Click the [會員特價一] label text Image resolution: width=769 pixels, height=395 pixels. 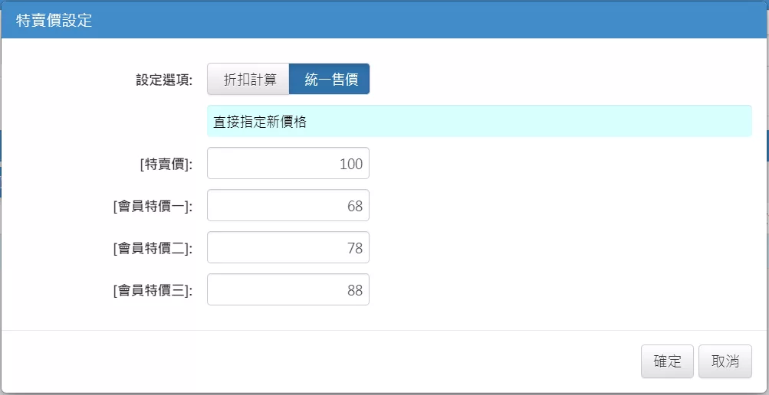pos(153,207)
